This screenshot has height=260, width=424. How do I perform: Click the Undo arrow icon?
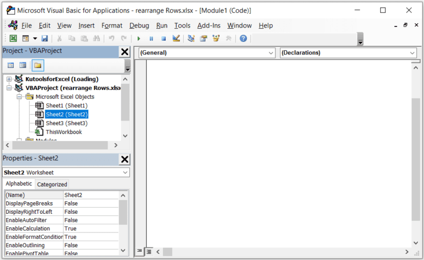[x=112, y=39]
